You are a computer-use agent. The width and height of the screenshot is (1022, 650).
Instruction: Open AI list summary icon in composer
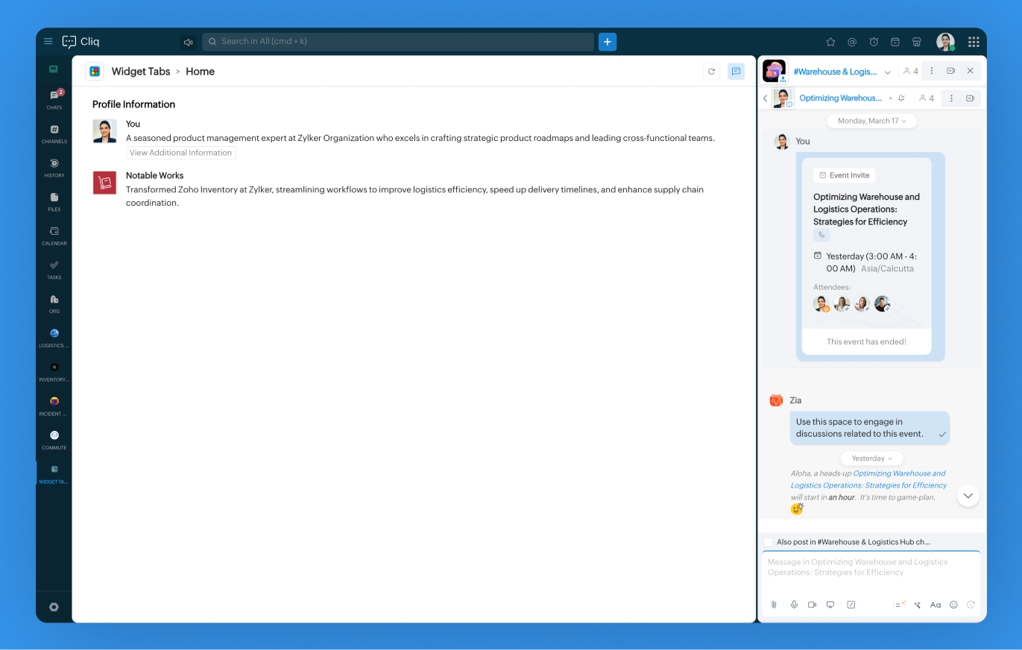point(899,605)
